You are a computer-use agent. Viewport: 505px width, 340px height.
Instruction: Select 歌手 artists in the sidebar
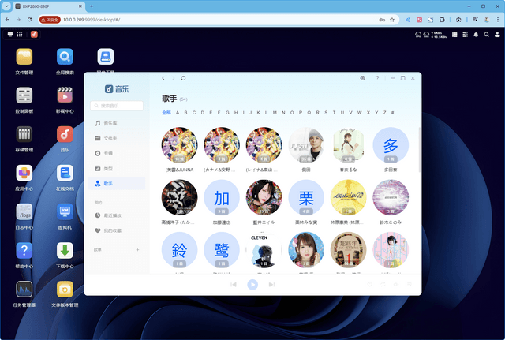click(117, 184)
